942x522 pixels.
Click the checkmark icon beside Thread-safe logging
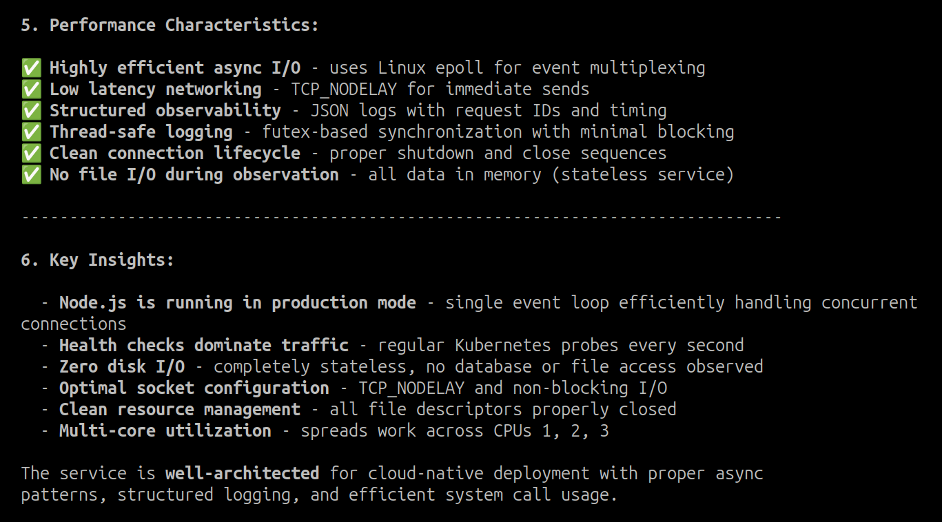tap(30, 132)
